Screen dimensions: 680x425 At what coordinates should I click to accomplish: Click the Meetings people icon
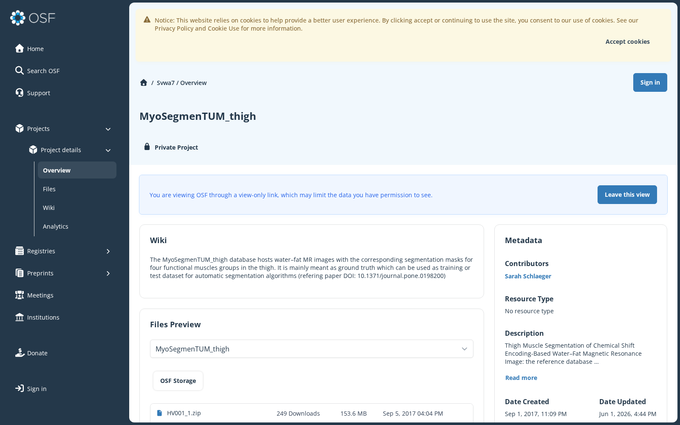pyautogui.click(x=20, y=295)
